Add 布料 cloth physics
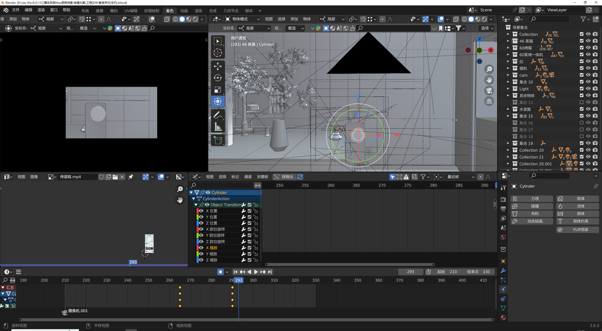The width and height of the screenshot is (602, 331). point(532,213)
